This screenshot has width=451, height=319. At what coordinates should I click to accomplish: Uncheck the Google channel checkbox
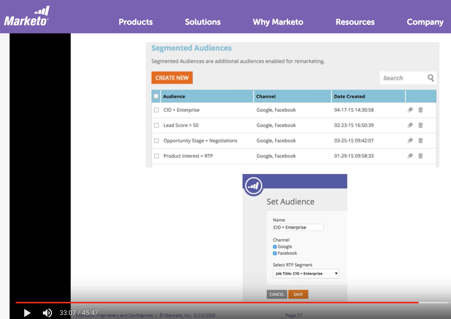pos(275,247)
